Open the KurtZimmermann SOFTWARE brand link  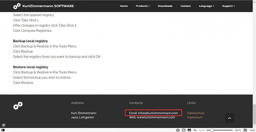pos(48,6)
